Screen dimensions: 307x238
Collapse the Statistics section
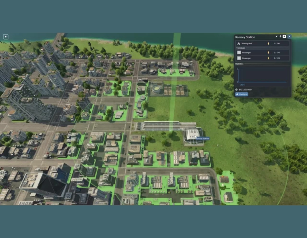click(240, 64)
